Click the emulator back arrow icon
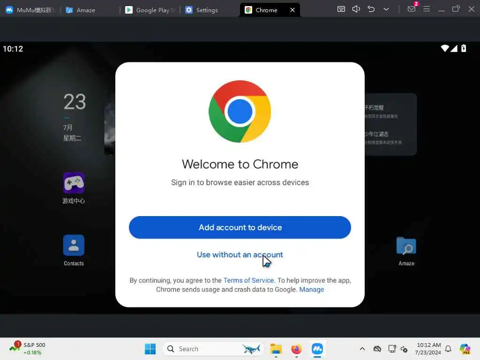480x360 pixels. (x=371, y=9)
